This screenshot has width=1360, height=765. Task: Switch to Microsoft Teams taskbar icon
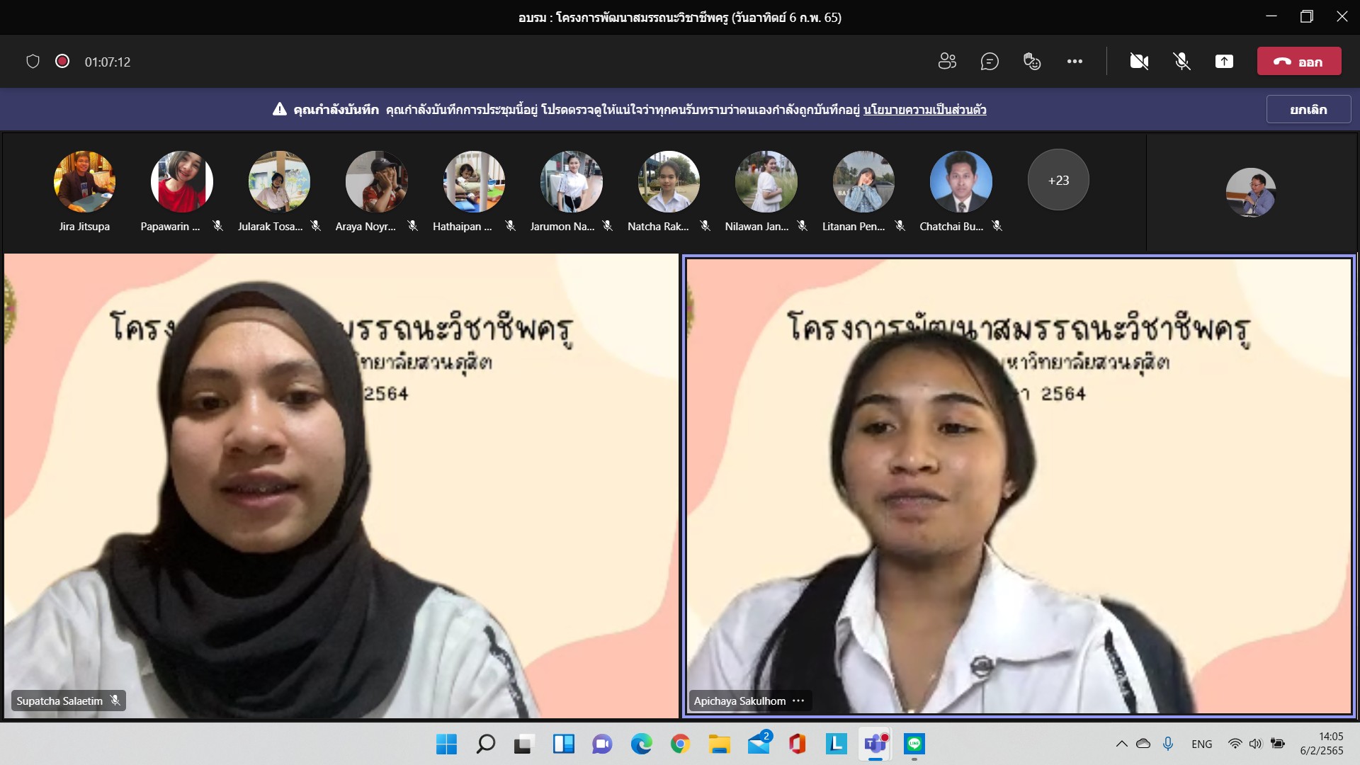coord(875,744)
